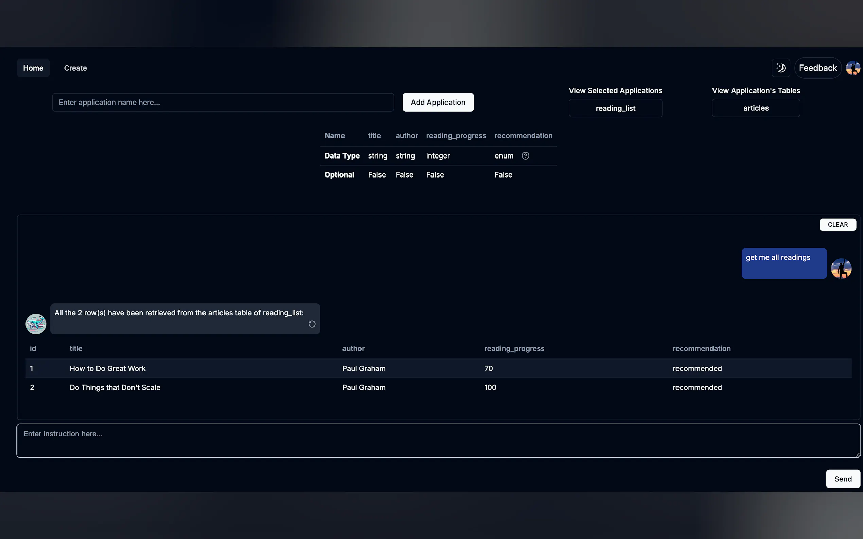Click the user avatar beside chat message
This screenshot has height=539, width=863.
(x=841, y=268)
